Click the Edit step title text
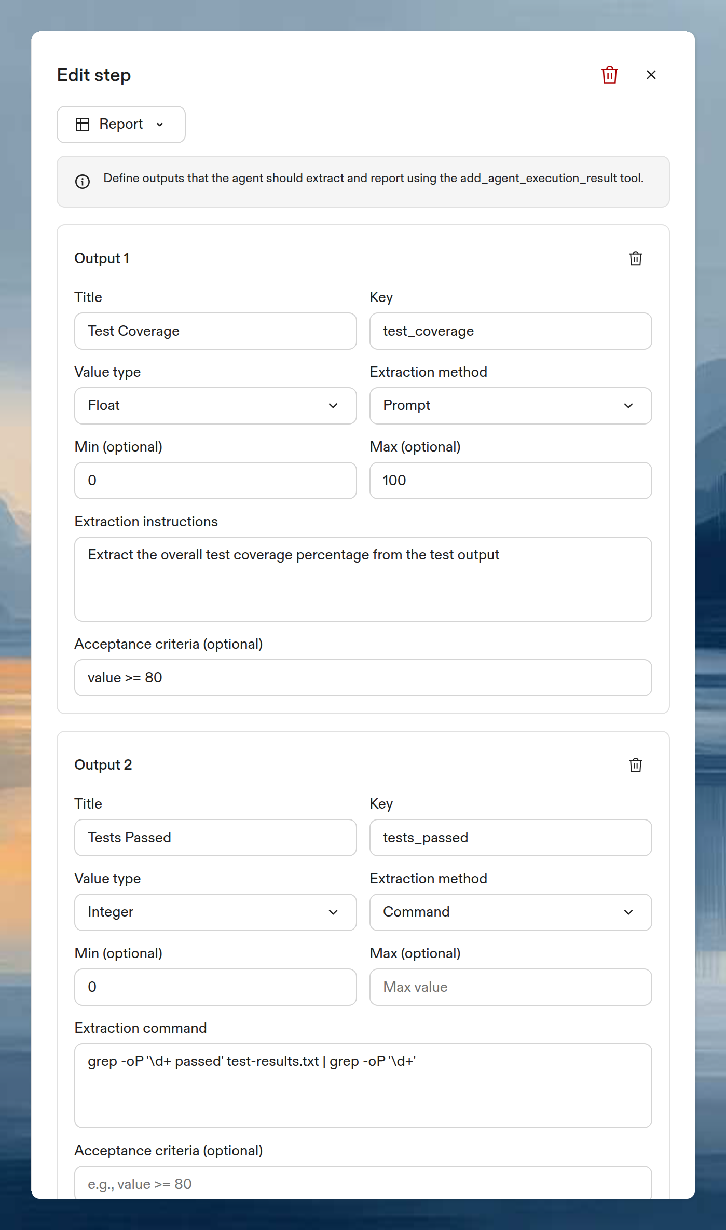The height and width of the screenshot is (1230, 726). 94,75
